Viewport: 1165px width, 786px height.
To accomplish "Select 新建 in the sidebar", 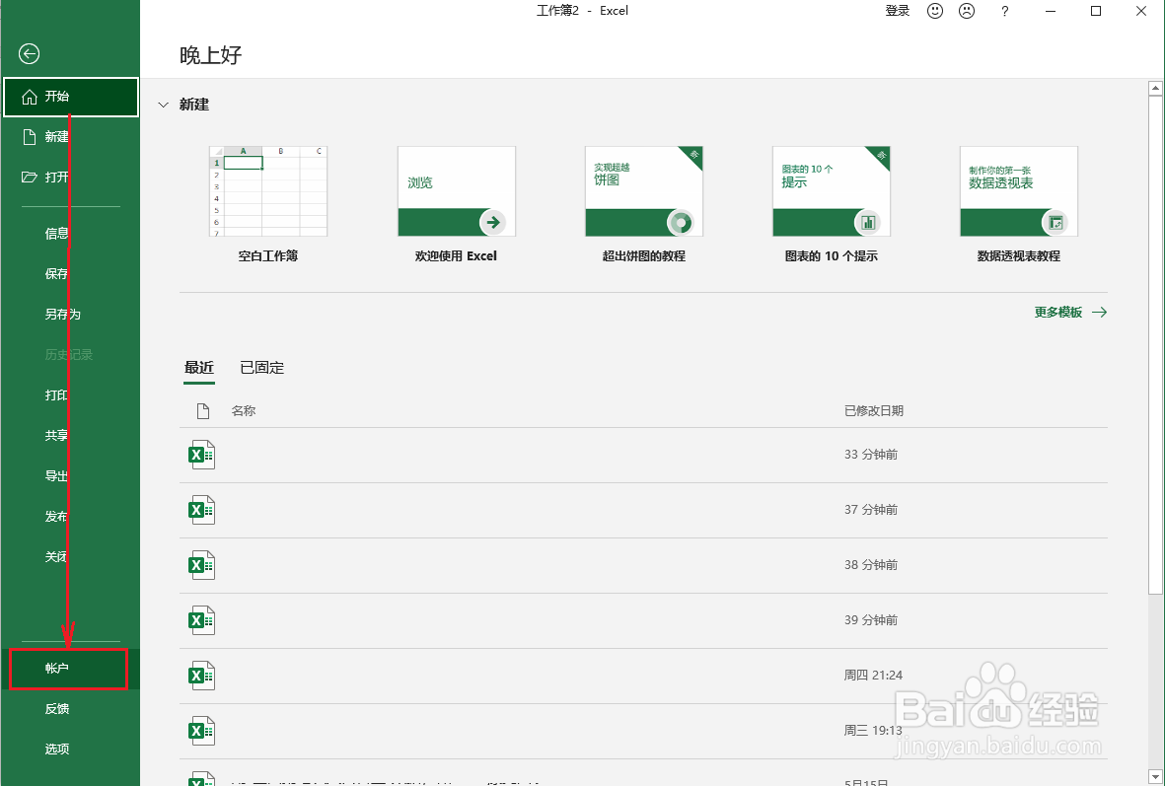I will 71,137.
